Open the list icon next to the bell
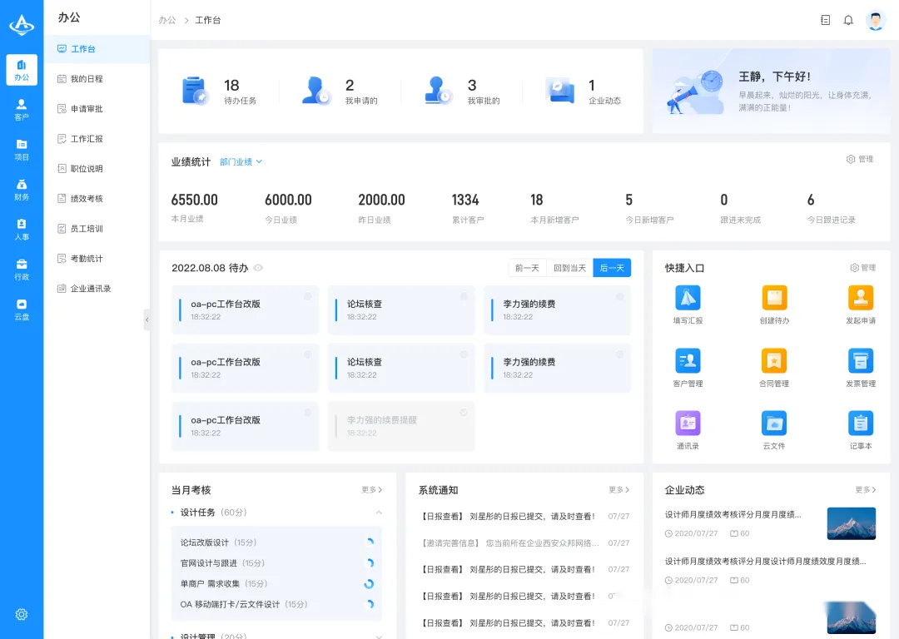The width and height of the screenshot is (899, 639). click(x=825, y=20)
